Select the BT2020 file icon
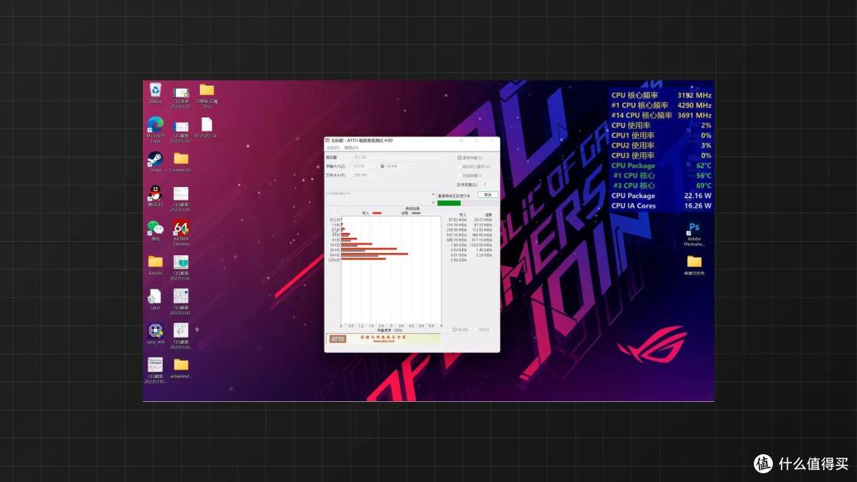 (x=206, y=125)
